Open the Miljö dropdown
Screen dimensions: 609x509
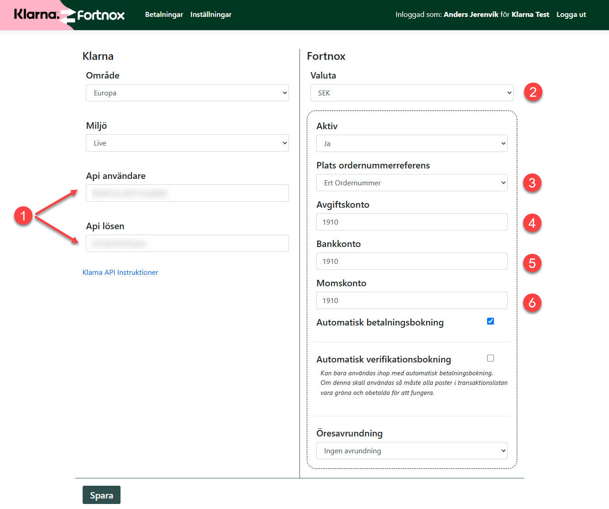click(x=187, y=143)
